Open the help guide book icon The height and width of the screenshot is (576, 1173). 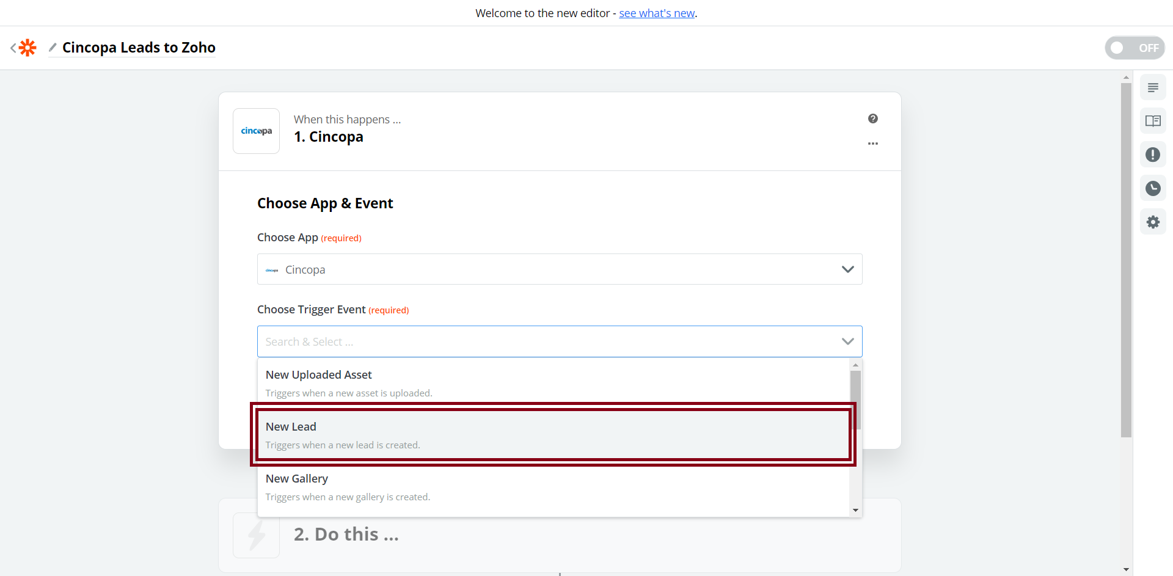[x=1152, y=121]
